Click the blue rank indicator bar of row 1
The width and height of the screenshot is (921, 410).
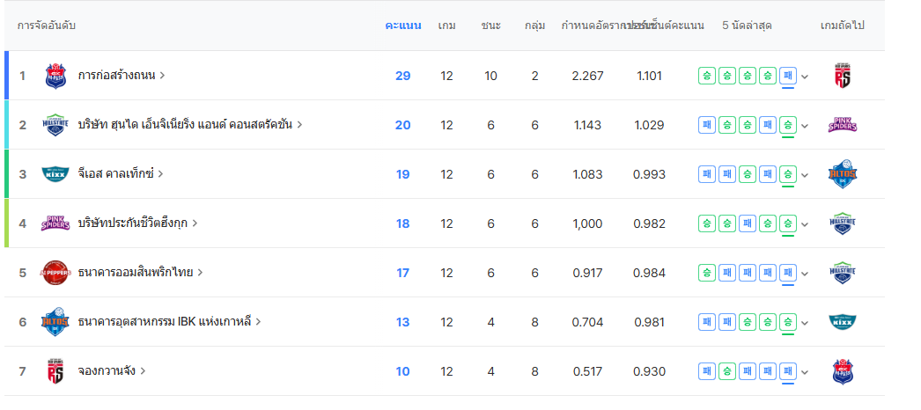click(x=7, y=76)
